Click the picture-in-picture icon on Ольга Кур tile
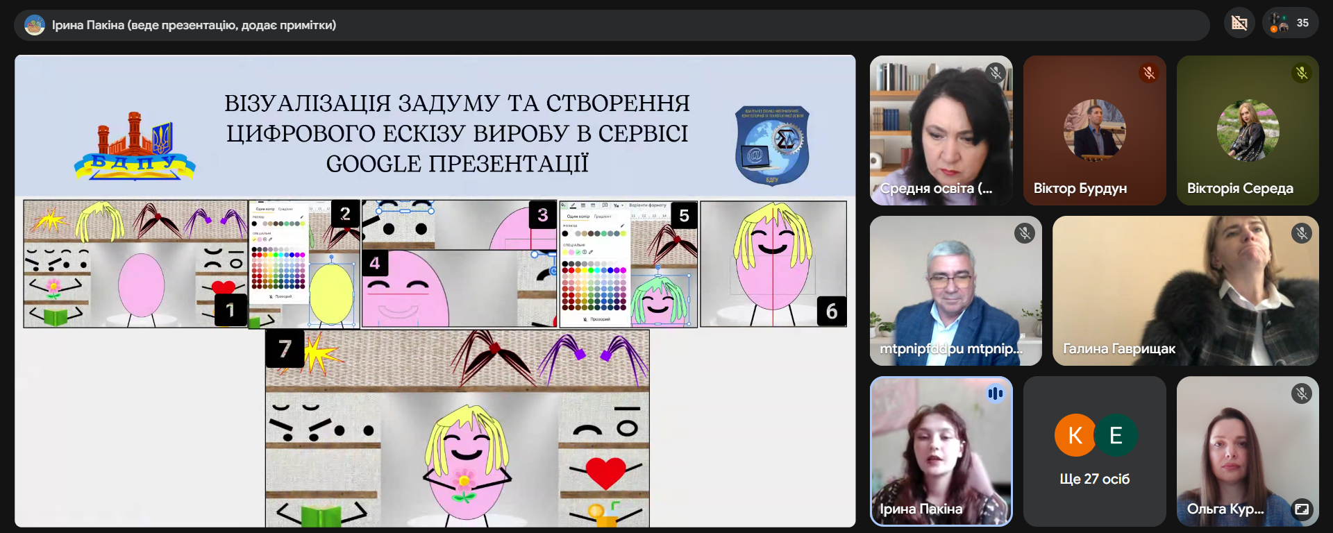The width and height of the screenshot is (1333, 533). pyautogui.click(x=1302, y=509)
